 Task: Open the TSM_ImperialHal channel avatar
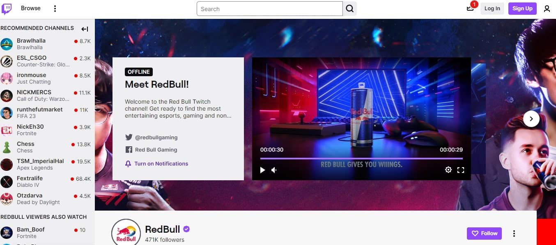[x=7, y=164]
